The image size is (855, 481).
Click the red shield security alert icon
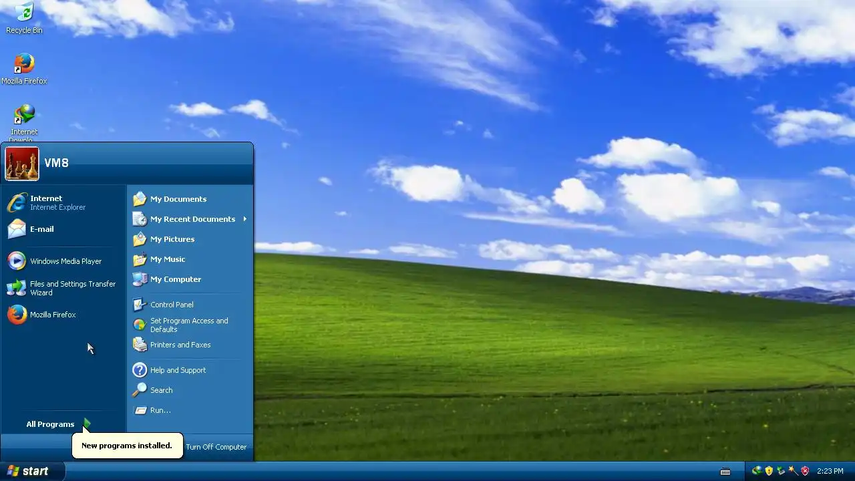(x=805, y=471)
